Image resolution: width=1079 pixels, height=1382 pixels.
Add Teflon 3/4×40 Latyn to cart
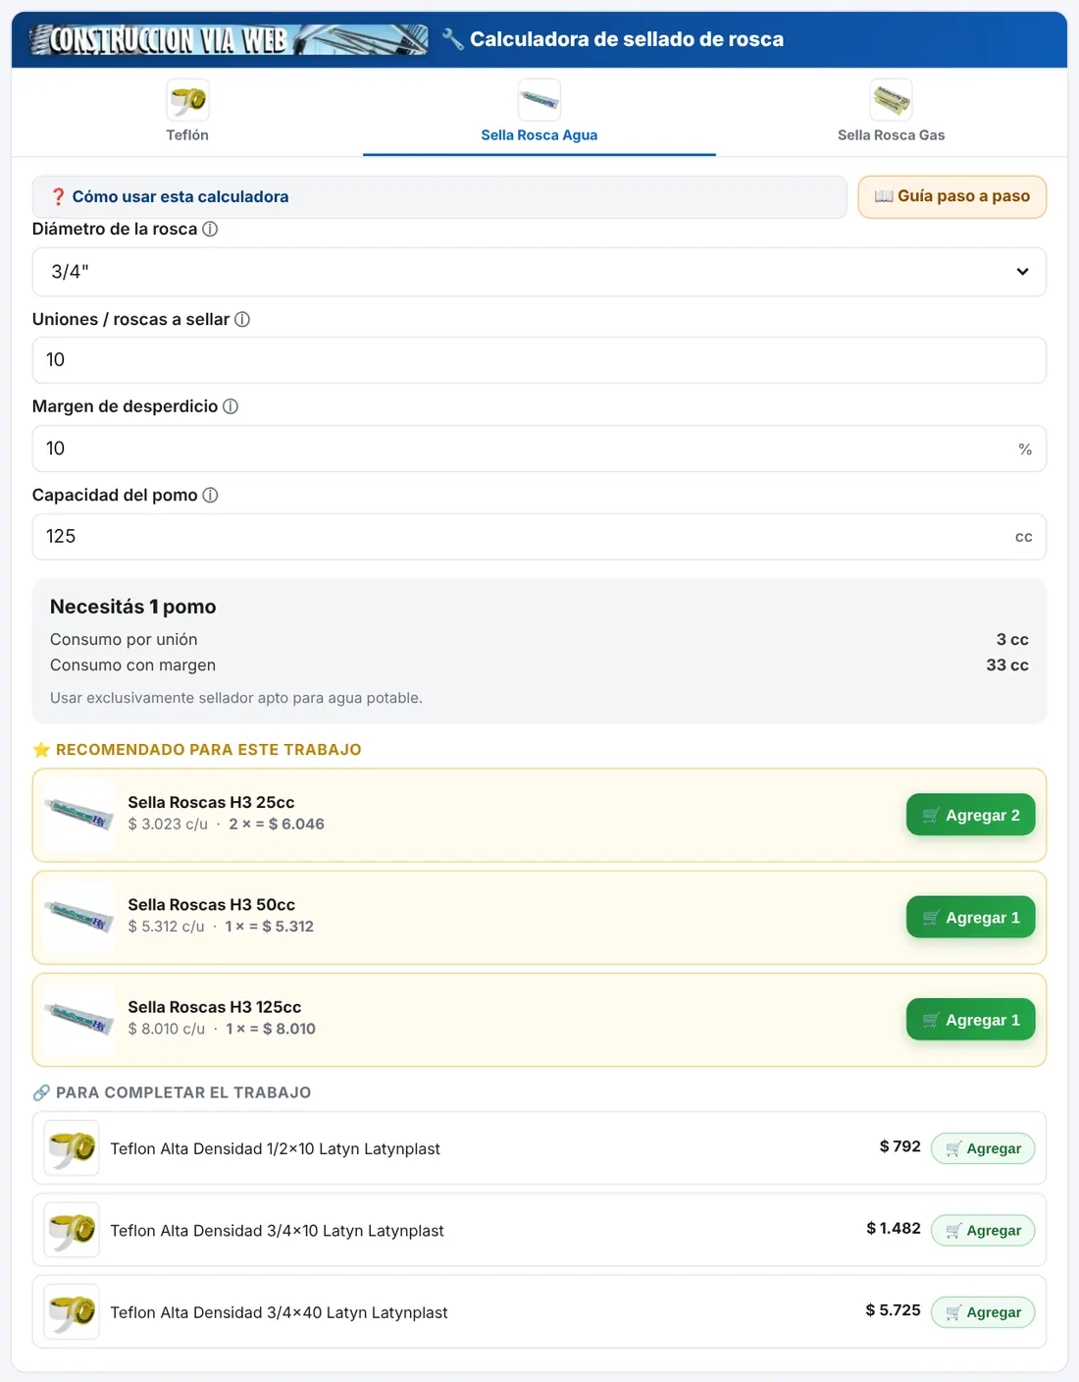pyautogui.click(x=983, y=1312)
